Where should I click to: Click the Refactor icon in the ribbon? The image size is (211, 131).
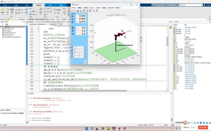pyautogui.click(x=41, y=9)
